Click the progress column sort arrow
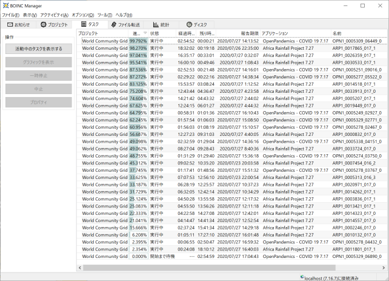The image size is (389, 281). click(145, 33)
